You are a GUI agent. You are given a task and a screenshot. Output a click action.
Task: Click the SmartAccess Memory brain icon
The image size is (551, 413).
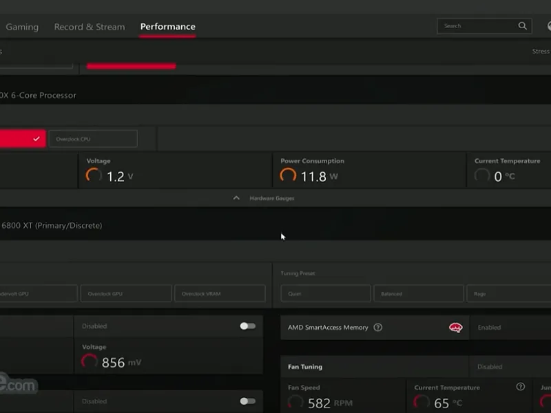[456, 328]
